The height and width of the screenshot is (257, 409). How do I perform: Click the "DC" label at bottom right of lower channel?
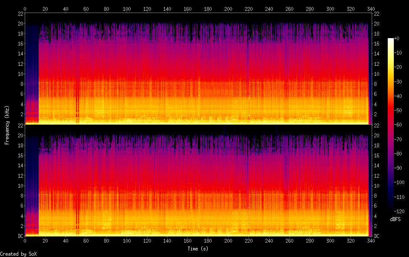[x=376, y=236]
